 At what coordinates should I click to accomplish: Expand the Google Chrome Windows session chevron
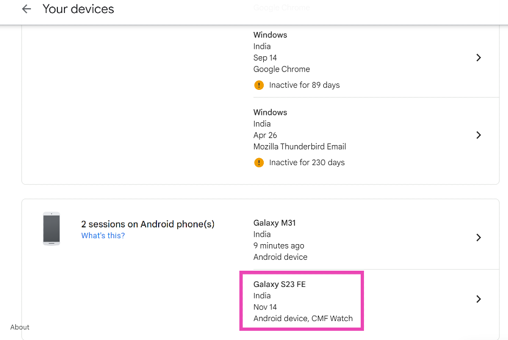click(x=478, y=57)
